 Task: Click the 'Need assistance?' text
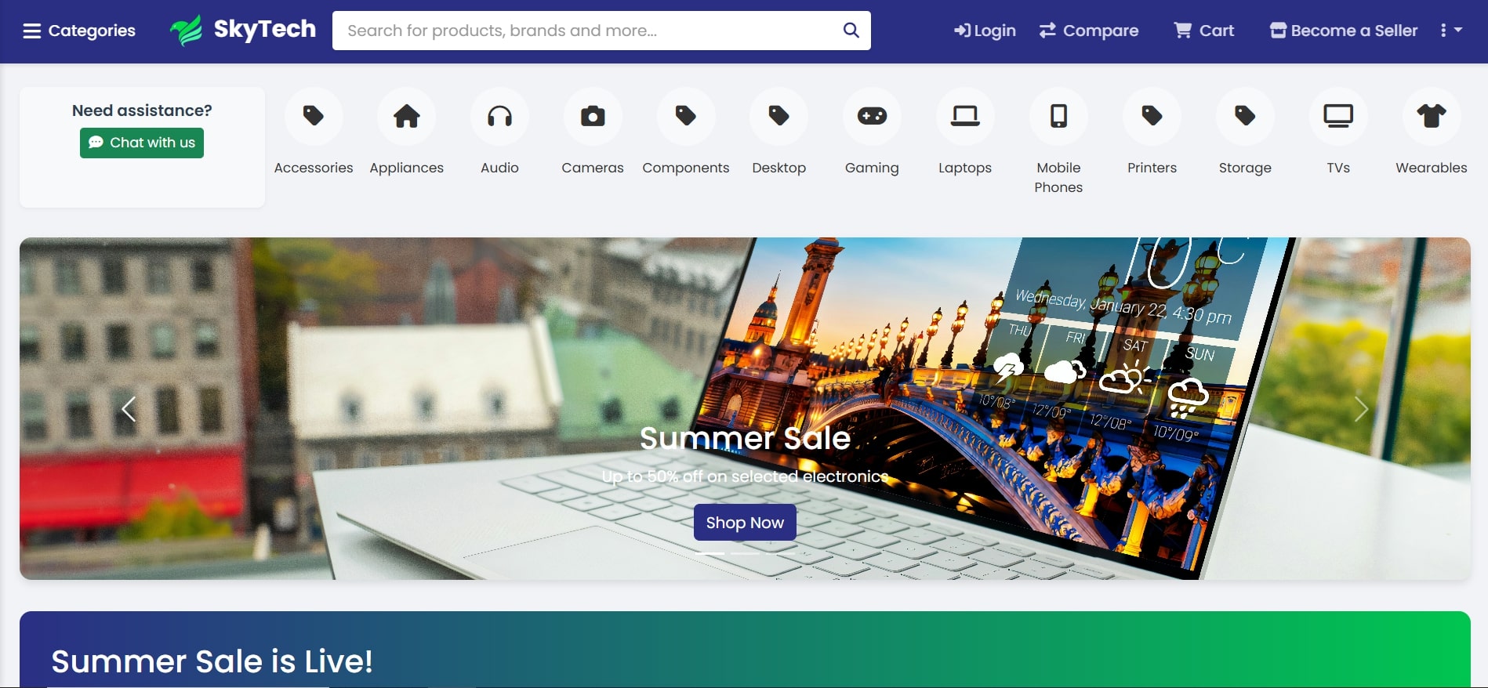(142, 110)
